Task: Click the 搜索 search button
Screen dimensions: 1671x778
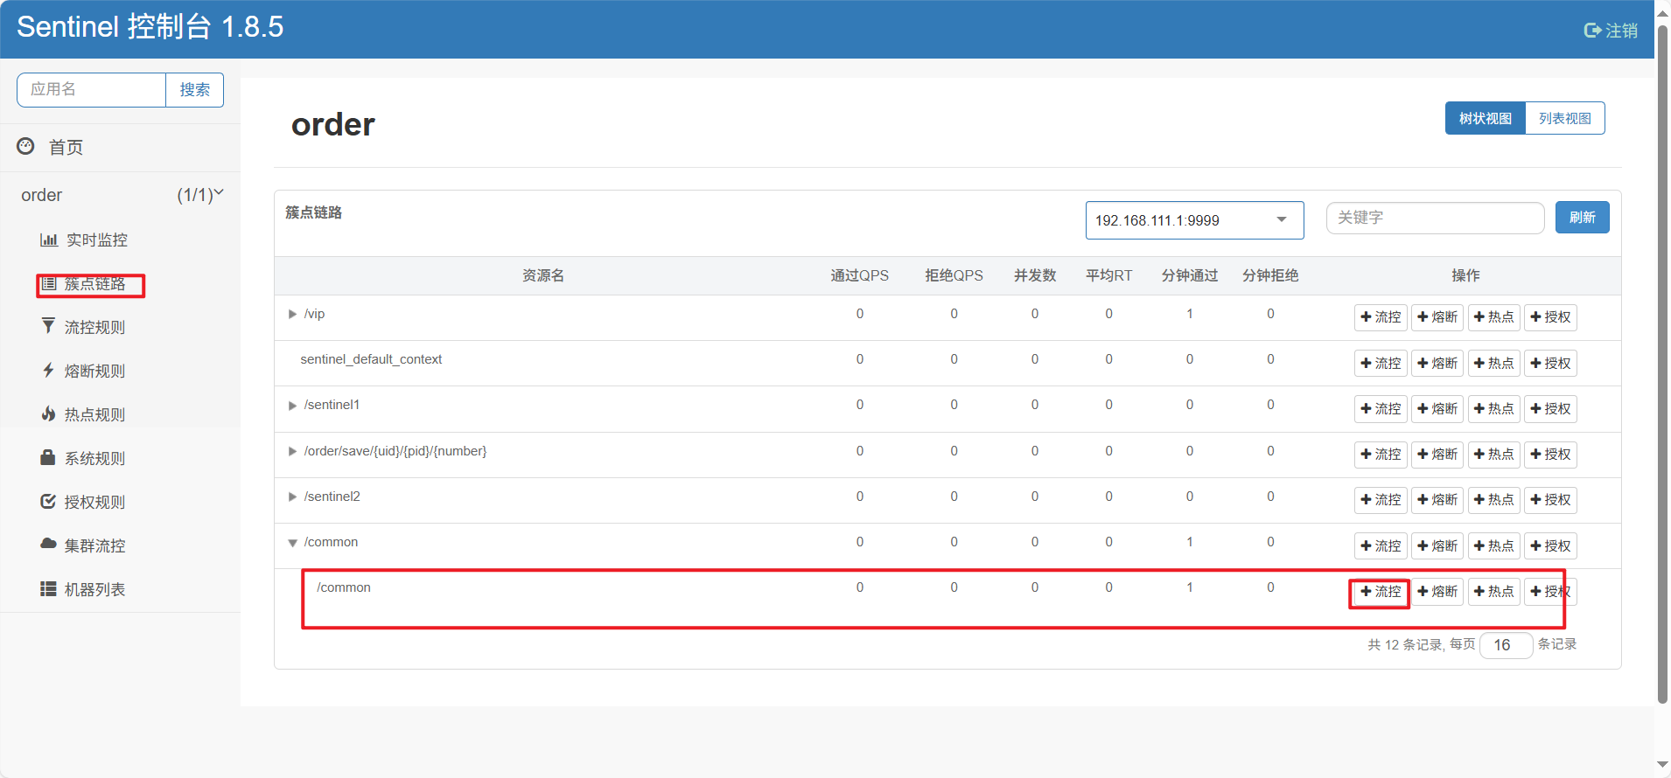Action: pos(194,89)
